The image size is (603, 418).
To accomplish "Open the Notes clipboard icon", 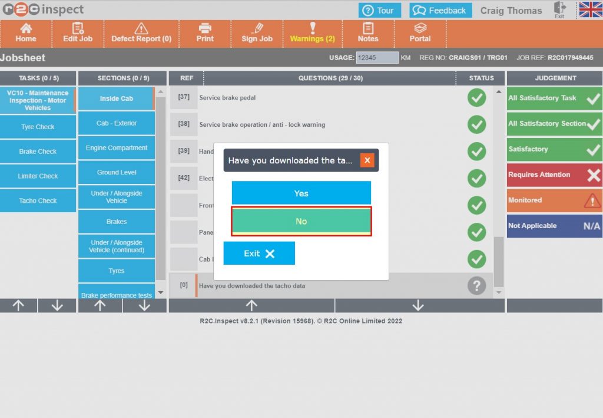I will tap(368, 28).
